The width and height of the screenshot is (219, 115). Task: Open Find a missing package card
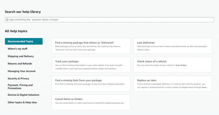click(x=91, y=46)
